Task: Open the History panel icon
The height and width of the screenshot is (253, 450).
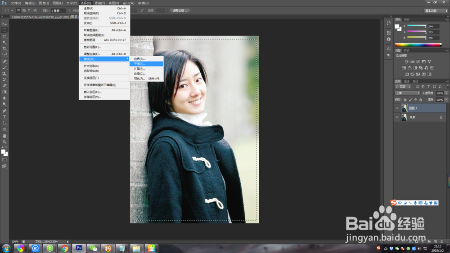Action: [389, 23]
